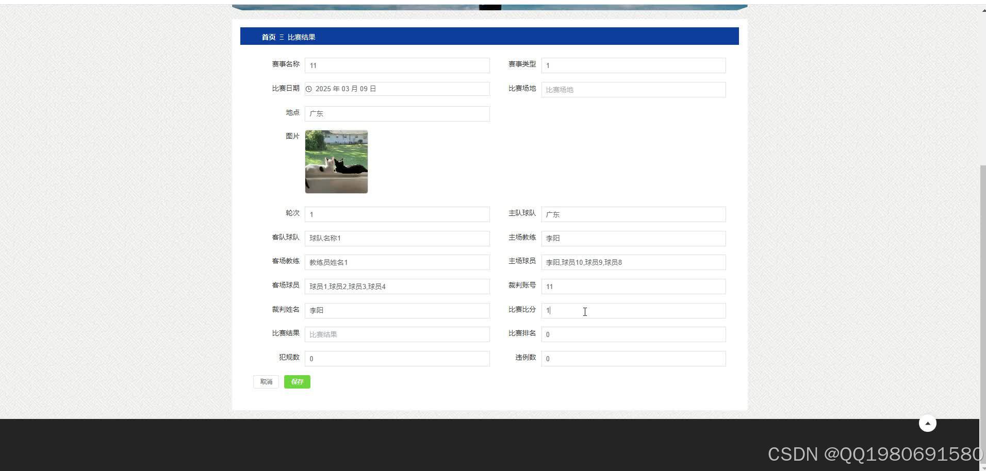The width and height of the screenshot is (986, 471).
Task: Click the 地点 field showing 广东
Action: [397, 113]
